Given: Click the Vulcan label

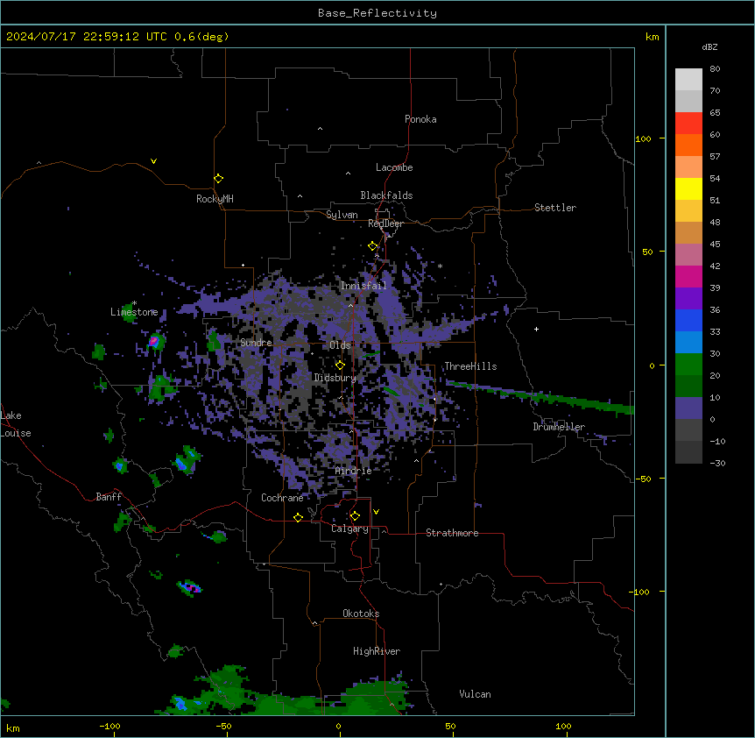Looking at the screenshot, I should [x=475, y=694].
